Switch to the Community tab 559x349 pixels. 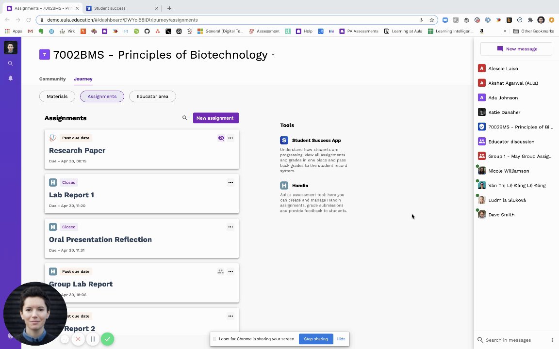point(52,79)
